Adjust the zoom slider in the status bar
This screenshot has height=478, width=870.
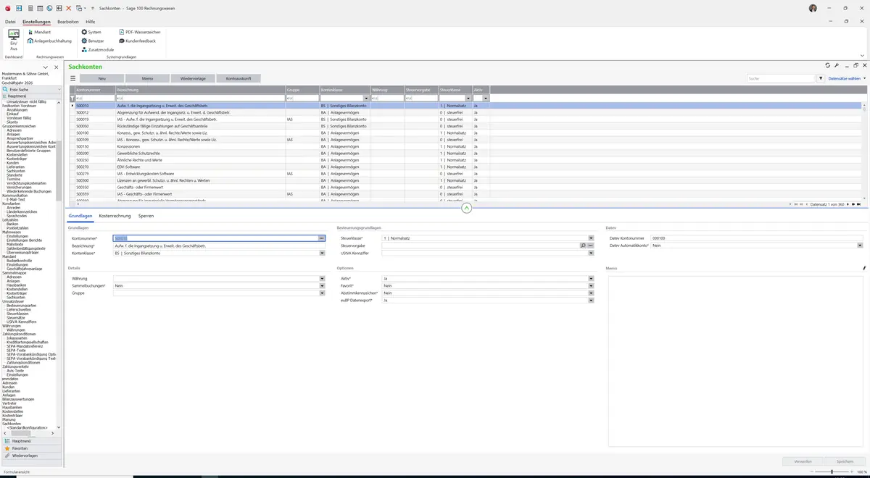click(832, 471)
